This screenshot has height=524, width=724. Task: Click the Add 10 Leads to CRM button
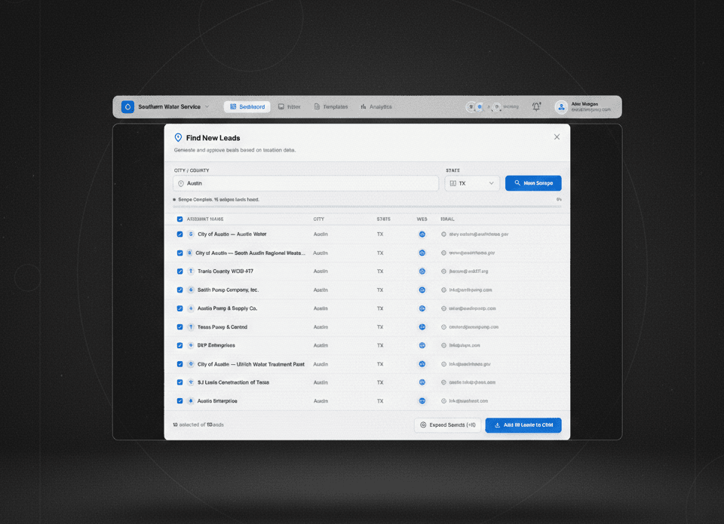tap(523, 424)
